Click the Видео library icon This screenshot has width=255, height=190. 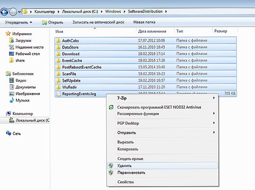pyautogui.click(x=12, y=80)
